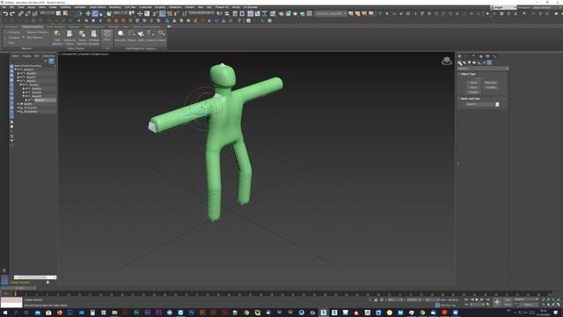
Task: Toggle the Set Key mode button
Action: tap(508, 305)
